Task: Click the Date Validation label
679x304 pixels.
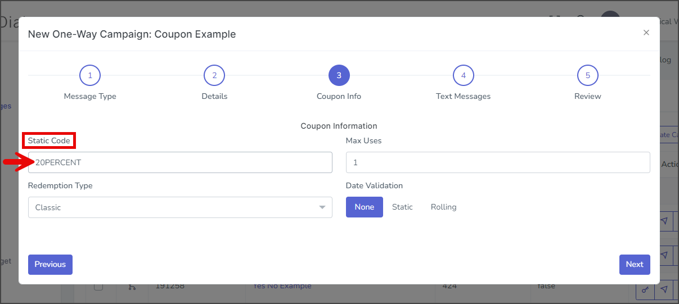Action: [x=374, y=185]
